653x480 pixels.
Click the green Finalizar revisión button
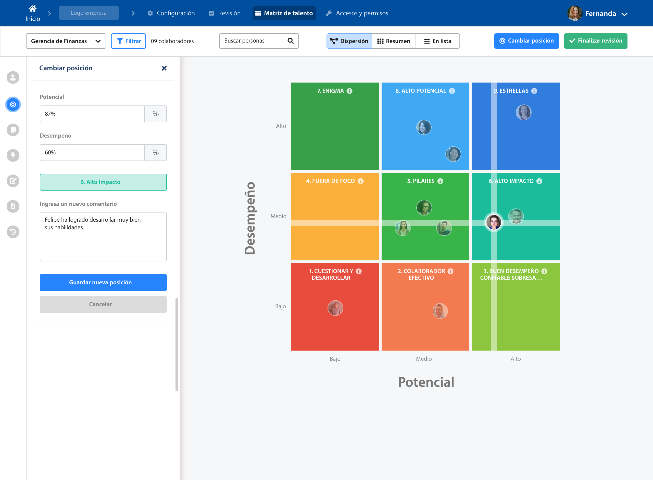(595, 41)
